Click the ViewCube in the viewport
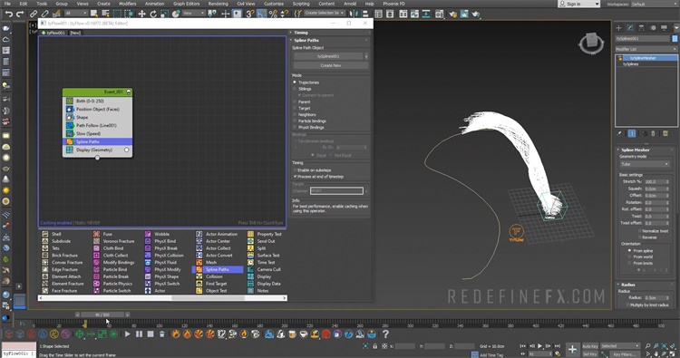 (591, 43)
